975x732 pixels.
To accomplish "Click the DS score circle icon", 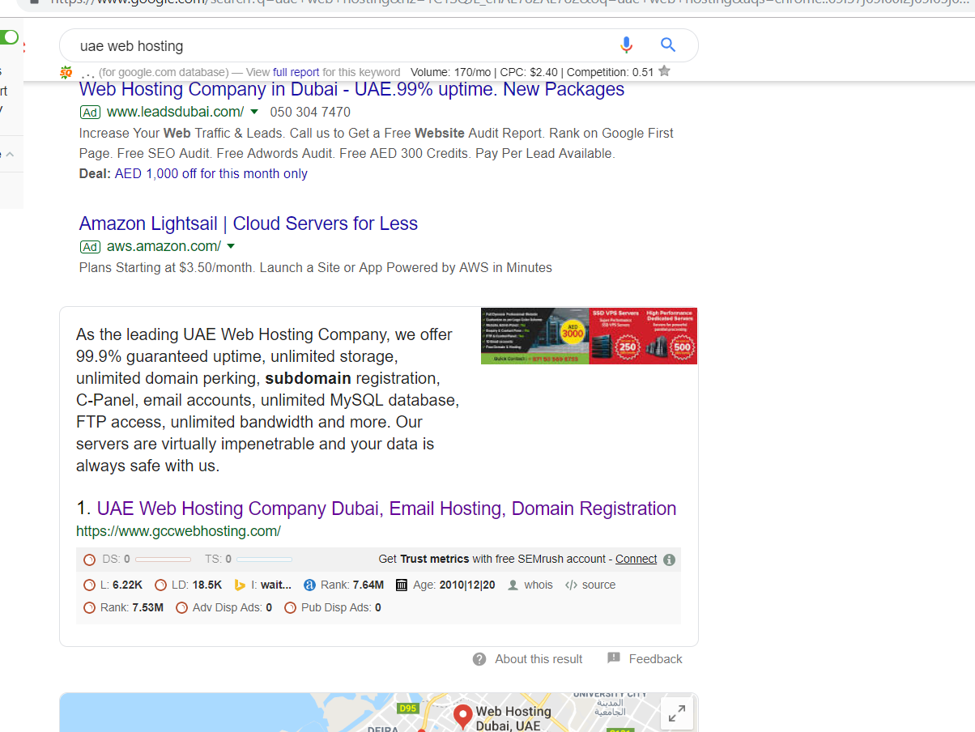I will click(89, 560).
